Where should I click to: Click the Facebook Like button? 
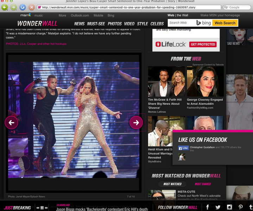(183, 148)
